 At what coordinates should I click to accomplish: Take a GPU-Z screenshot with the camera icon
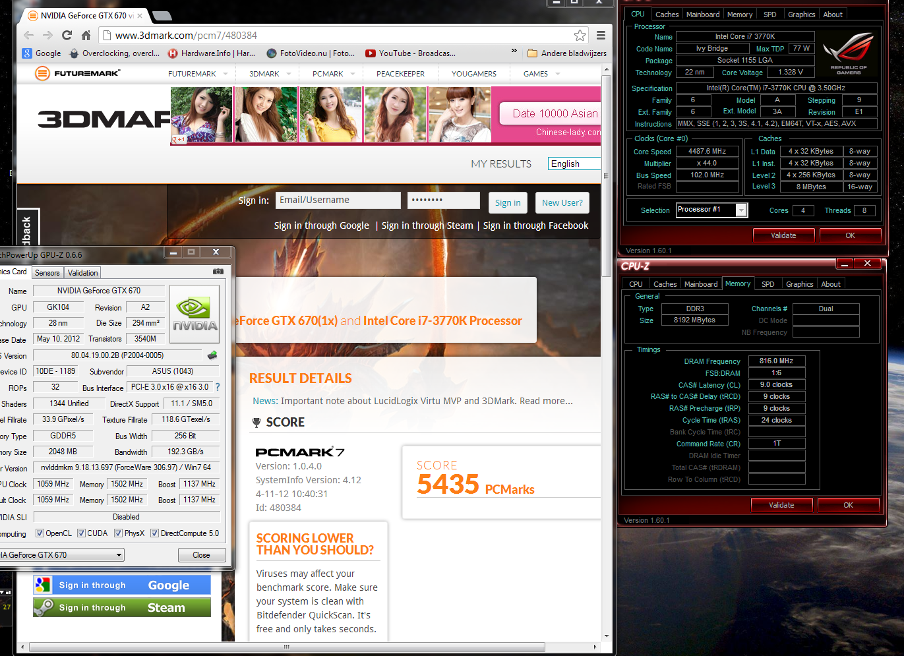click(x=218, y=272)
